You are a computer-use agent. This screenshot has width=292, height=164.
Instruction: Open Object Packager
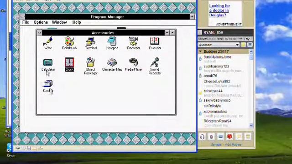tap(91, 66)
